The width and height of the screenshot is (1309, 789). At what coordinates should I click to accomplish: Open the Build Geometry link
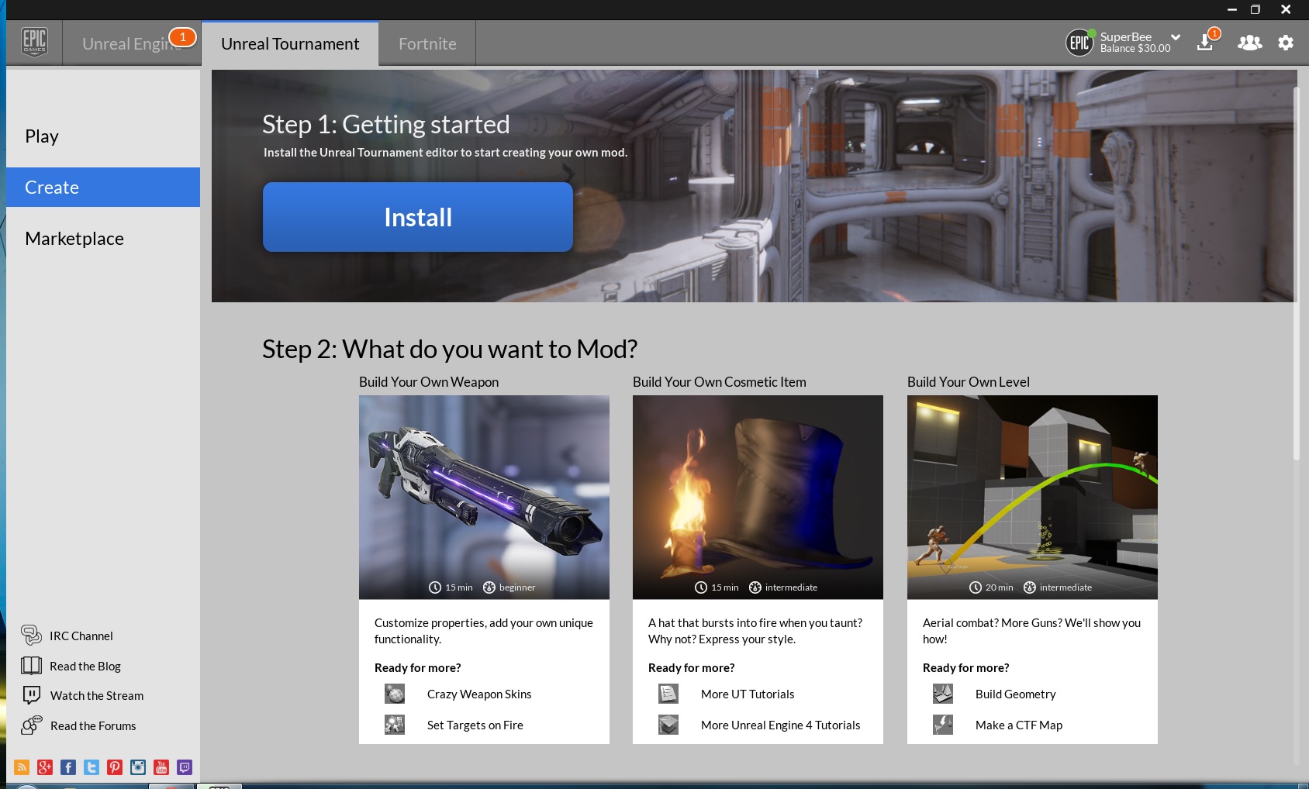click(x=1016, y=694)
